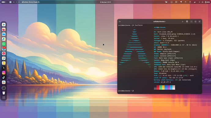
Task: Click the "OS: Arch Linux x86_64" line
Action: tap(163, 32)
